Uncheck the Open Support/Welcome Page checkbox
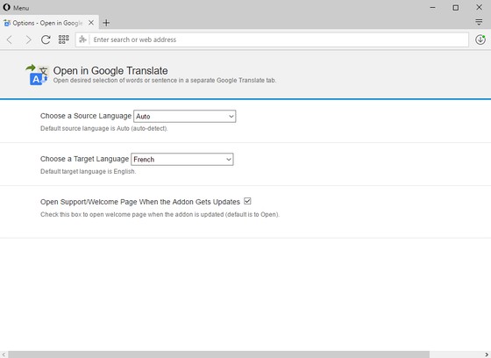 [247, 201]
